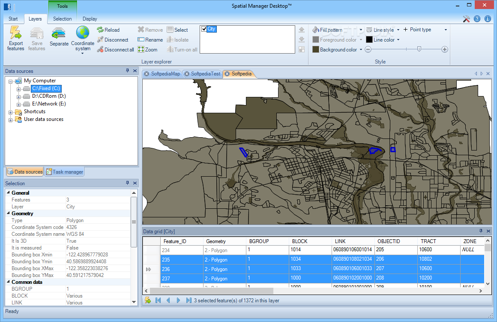This screenshot has height=322, width=497.
Task: Select the Data sources panel tab
Action: coord(25,172)
